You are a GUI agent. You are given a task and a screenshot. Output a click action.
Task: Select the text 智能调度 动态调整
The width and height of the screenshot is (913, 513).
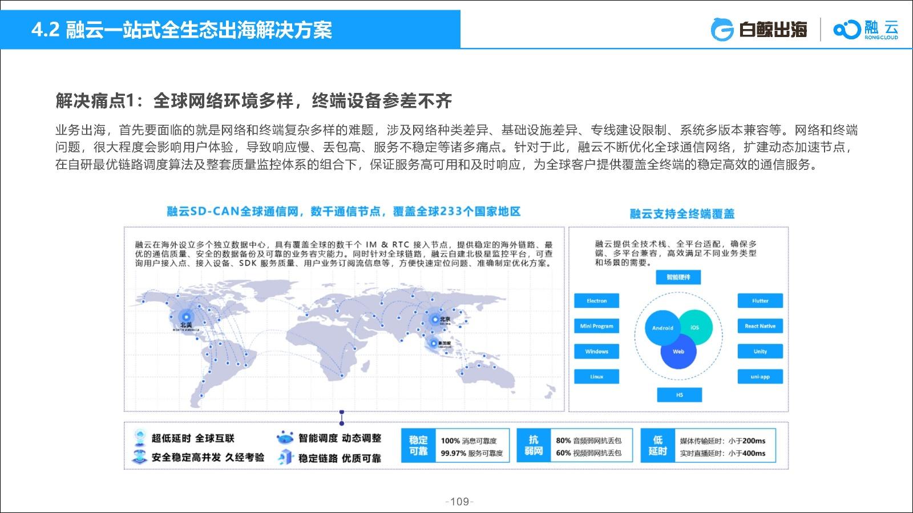(x=340, y=438)
